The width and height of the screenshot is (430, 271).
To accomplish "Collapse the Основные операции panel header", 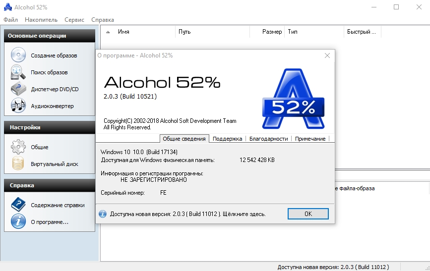I will pos(50,36).
